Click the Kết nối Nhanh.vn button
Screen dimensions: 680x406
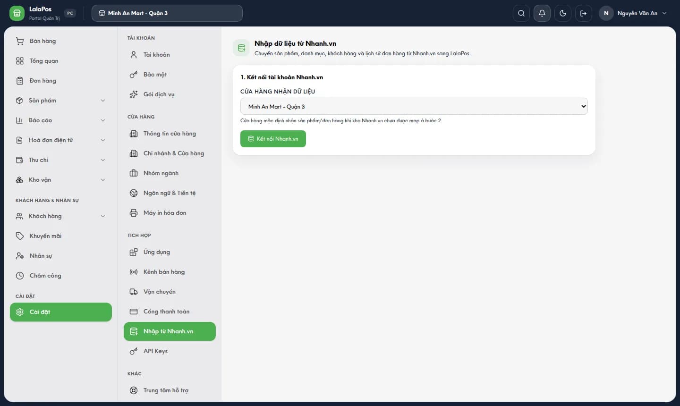pyautogui.click(x=273, y=139)
